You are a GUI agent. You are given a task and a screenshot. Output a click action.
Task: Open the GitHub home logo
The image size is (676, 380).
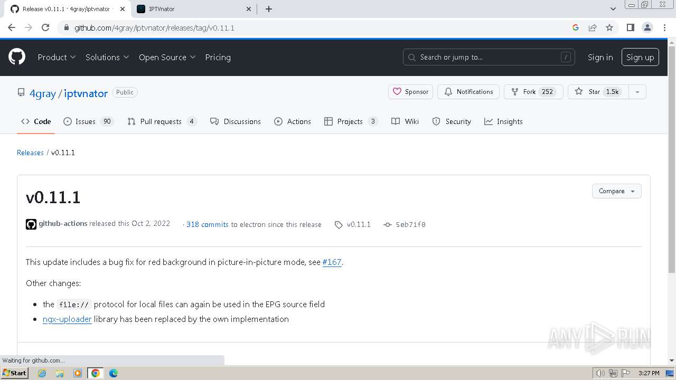tap(17, 57)
